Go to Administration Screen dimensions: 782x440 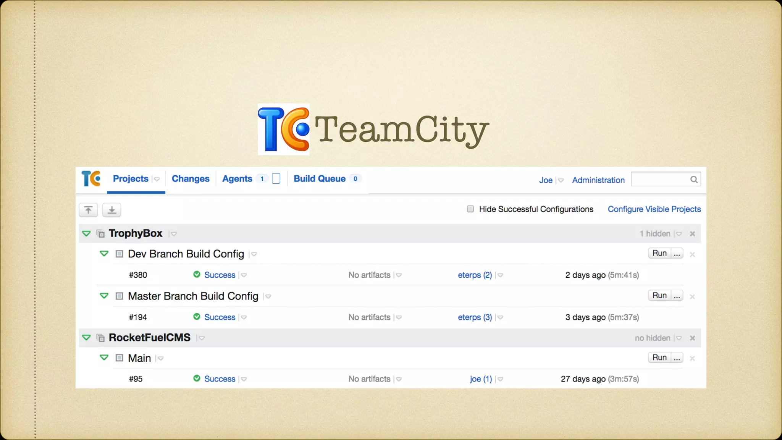tap(598, 180)
